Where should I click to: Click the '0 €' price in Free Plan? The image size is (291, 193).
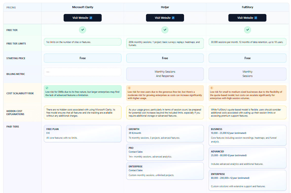point(48,133)
